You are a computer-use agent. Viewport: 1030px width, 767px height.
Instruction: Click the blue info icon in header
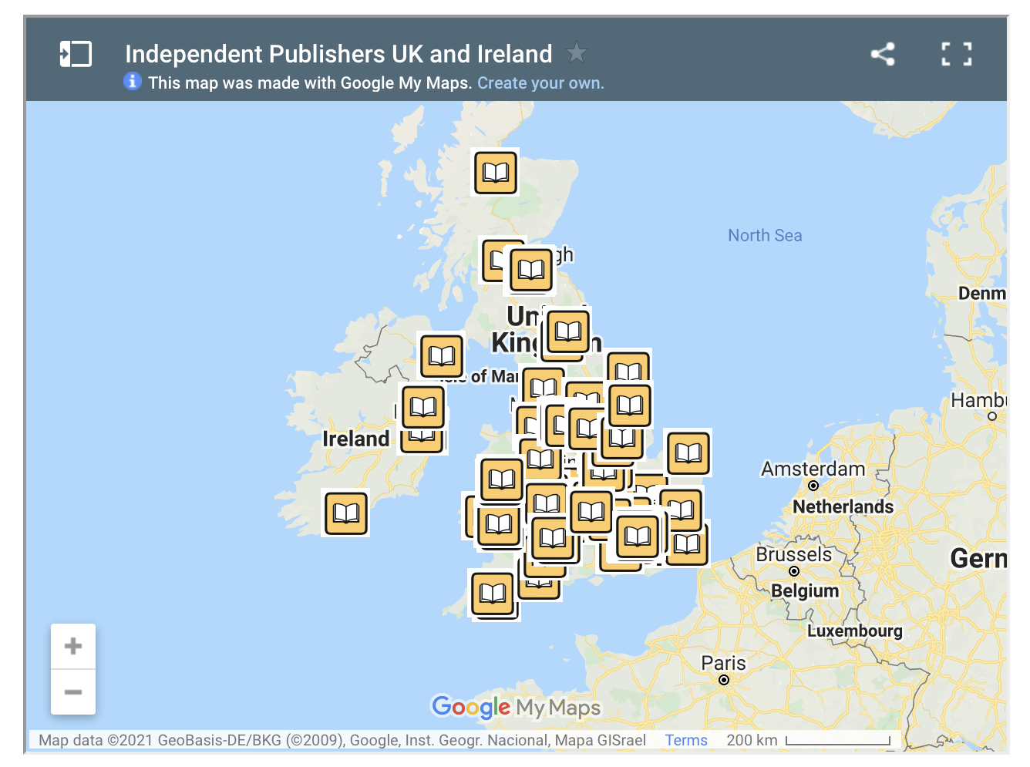click(x=133, y=81)
